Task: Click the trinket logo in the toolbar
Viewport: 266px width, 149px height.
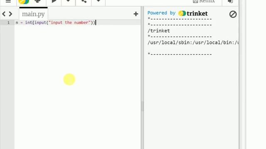Action: (x=24, y=2)
